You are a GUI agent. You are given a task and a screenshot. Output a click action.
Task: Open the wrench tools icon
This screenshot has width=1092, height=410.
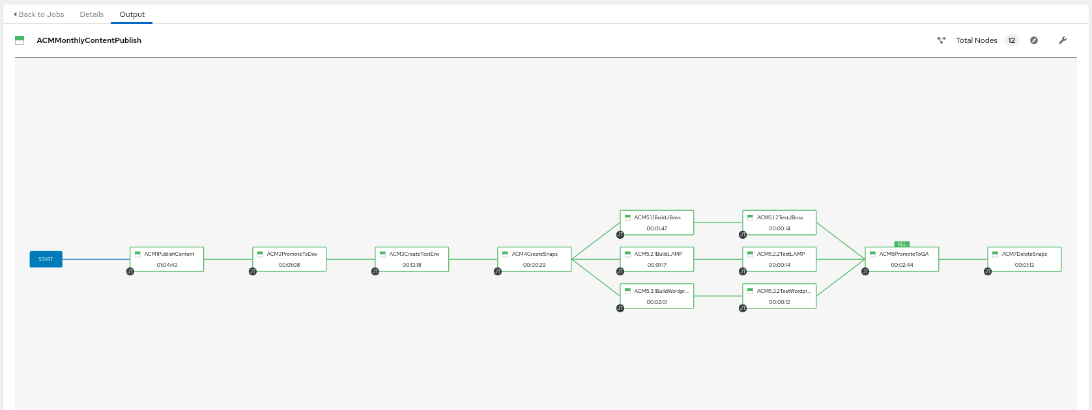(1063, 40)
